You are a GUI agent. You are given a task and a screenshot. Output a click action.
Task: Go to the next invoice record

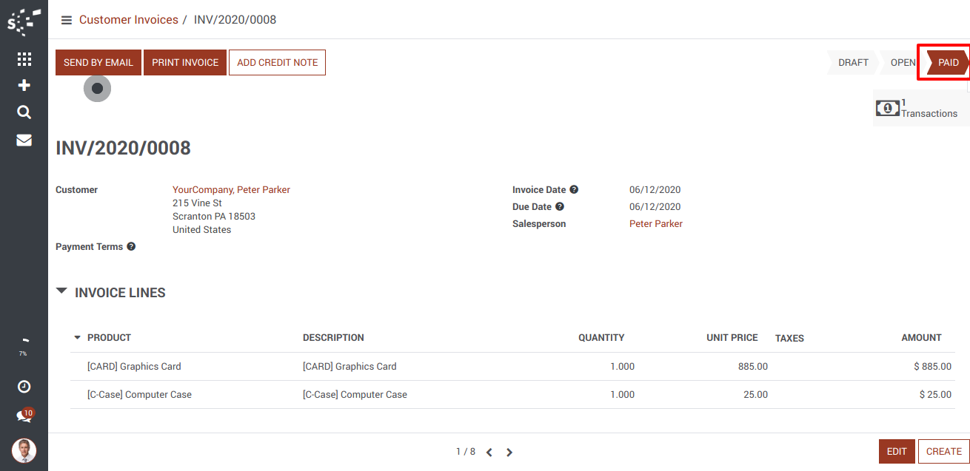click(x=509, y=453)
